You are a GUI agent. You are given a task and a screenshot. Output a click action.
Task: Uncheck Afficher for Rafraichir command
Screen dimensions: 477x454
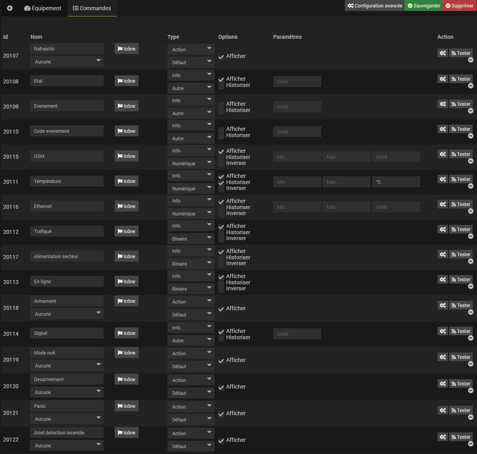221,56
